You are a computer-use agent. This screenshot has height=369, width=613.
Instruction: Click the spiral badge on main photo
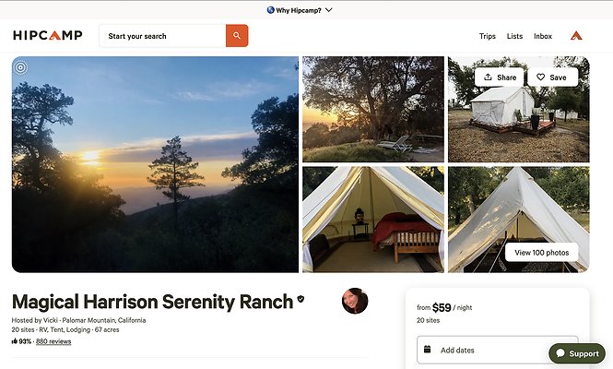point(21,66)
